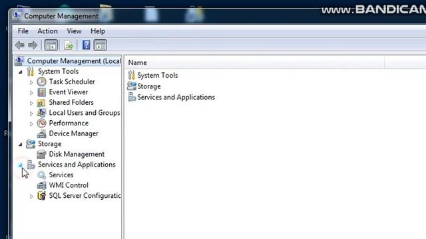Expand the Task Scheduler node
Image resolution: width=426 pixels, height=239 pixels.
31,82
